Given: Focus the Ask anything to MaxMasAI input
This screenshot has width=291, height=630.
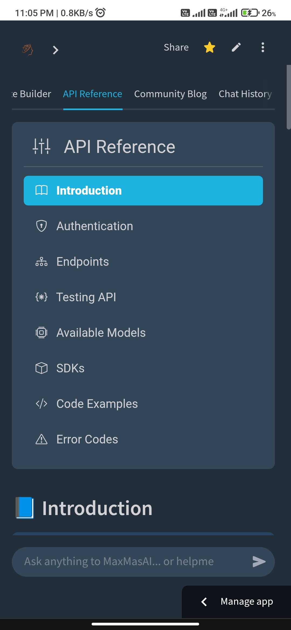Looking at the screenshot, I should 132,562.
